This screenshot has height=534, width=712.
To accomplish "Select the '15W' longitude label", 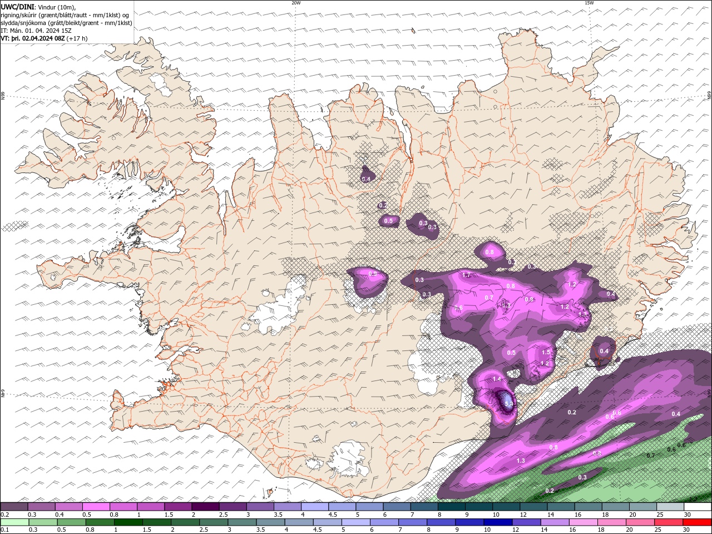I will [x=589, y=3].
